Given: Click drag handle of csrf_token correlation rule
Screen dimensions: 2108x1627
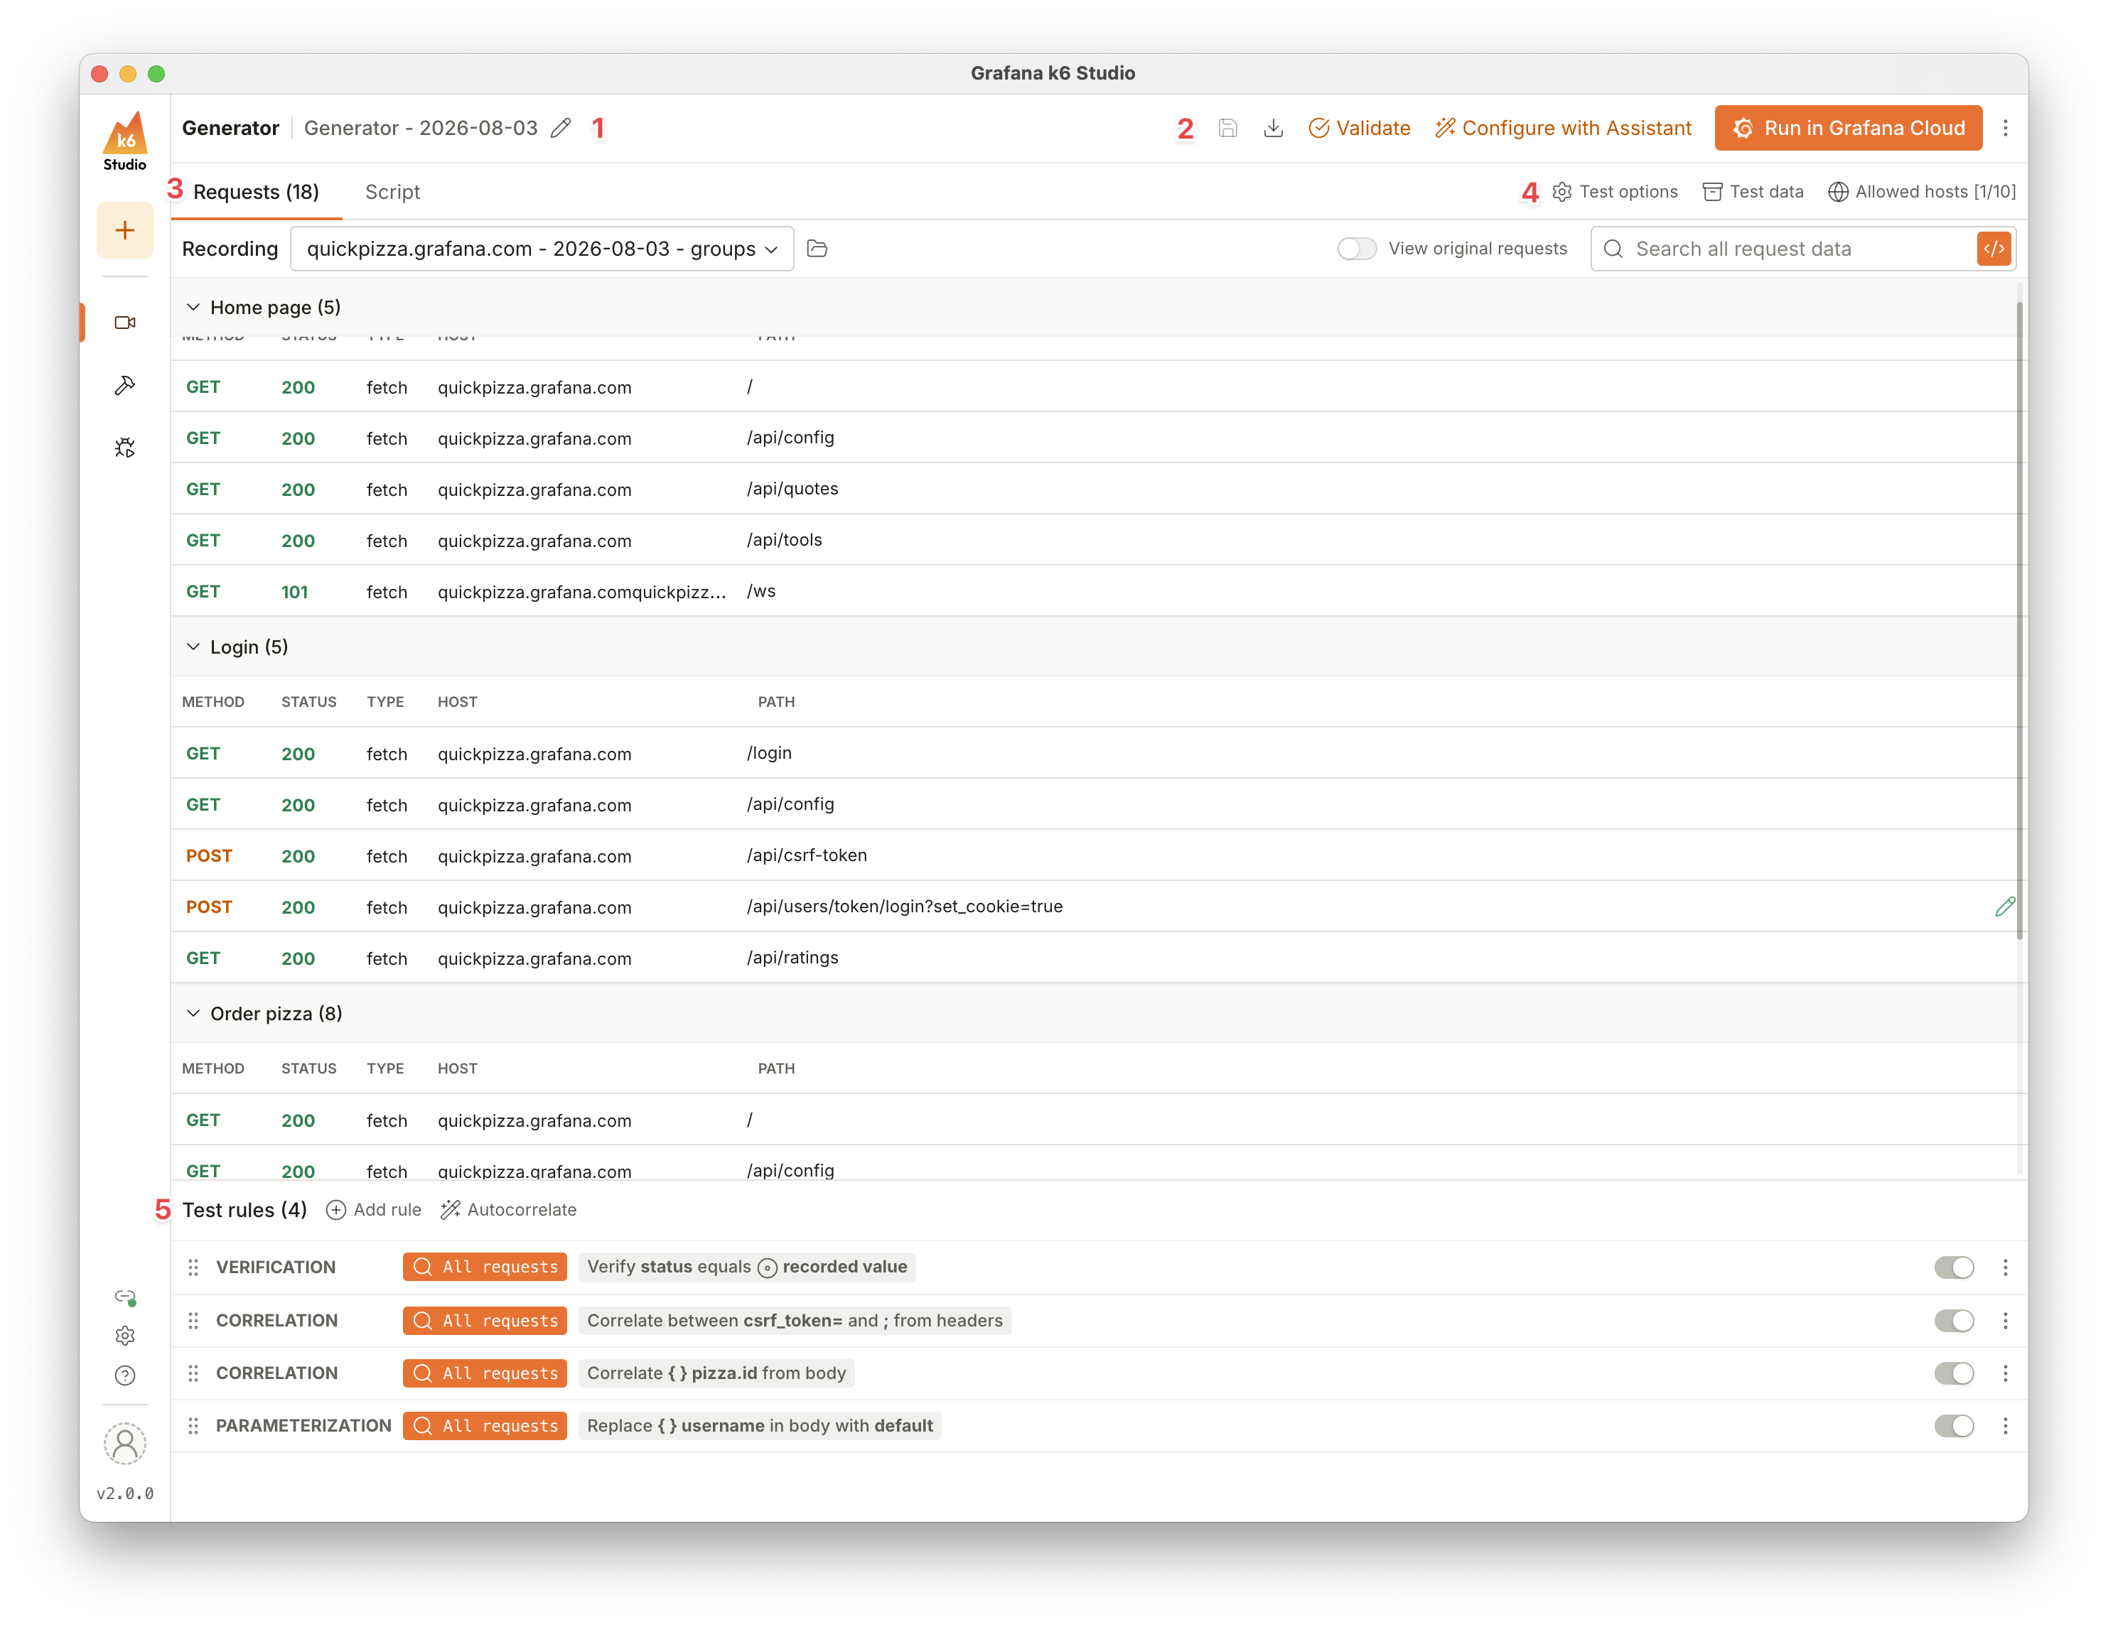Looking at the screenshot, I should 193,1320.
